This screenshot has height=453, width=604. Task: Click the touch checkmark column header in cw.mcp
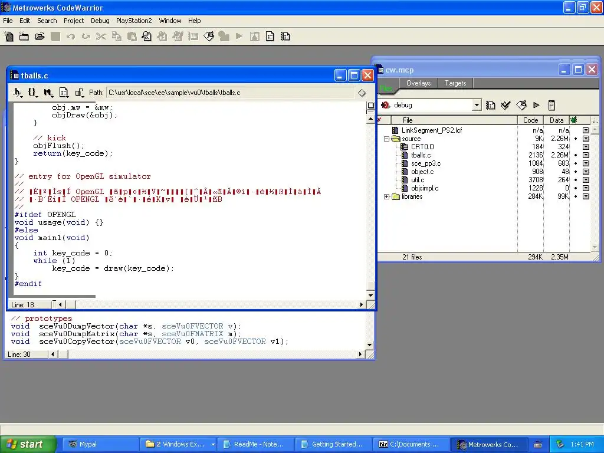click(x=385, y=120)
